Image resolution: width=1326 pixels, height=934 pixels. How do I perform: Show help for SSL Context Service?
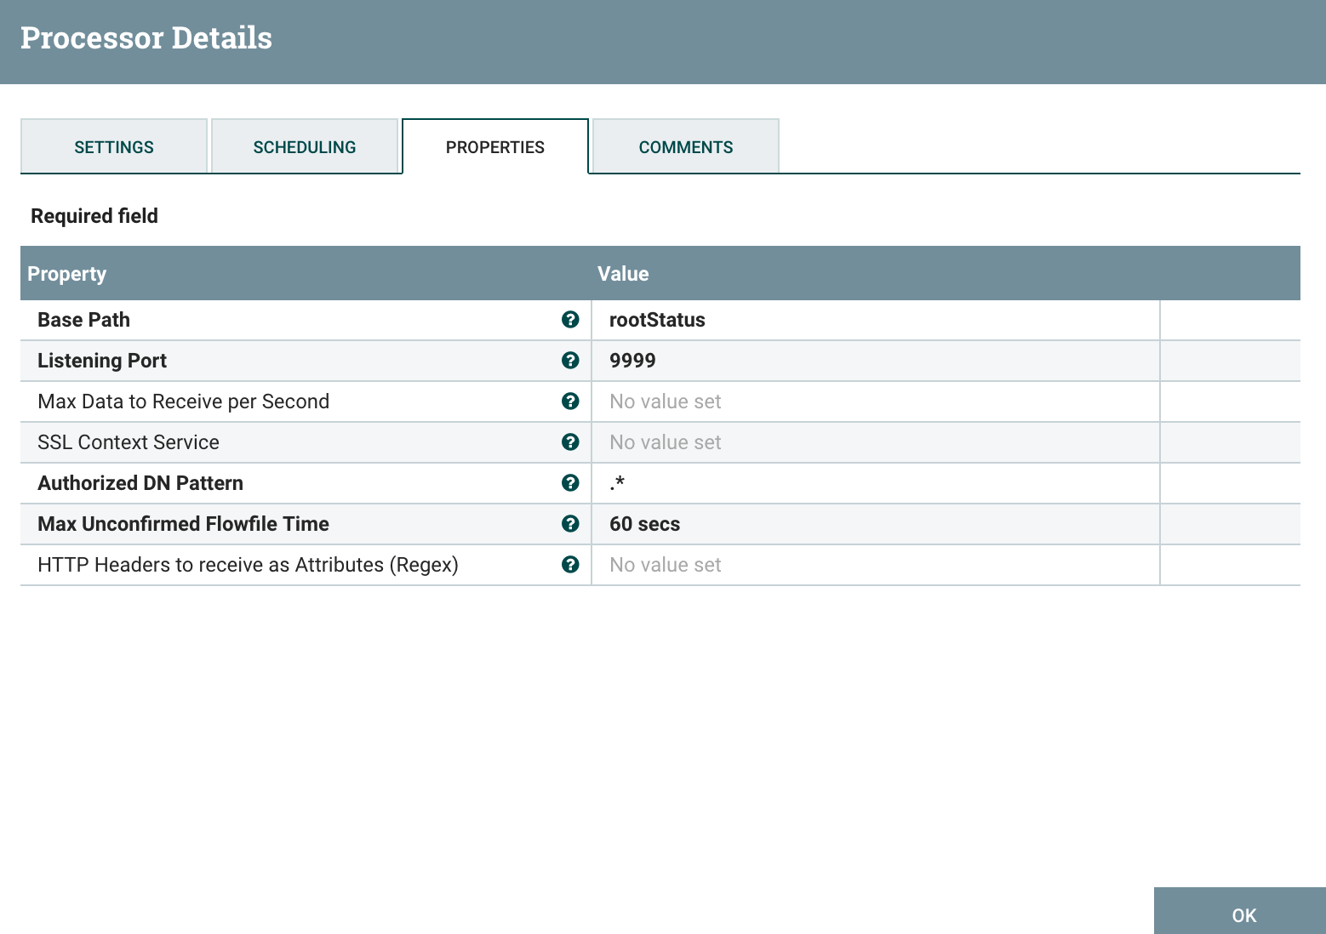570,442
